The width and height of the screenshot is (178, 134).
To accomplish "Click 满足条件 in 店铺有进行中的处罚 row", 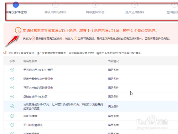I will point(113,96).
